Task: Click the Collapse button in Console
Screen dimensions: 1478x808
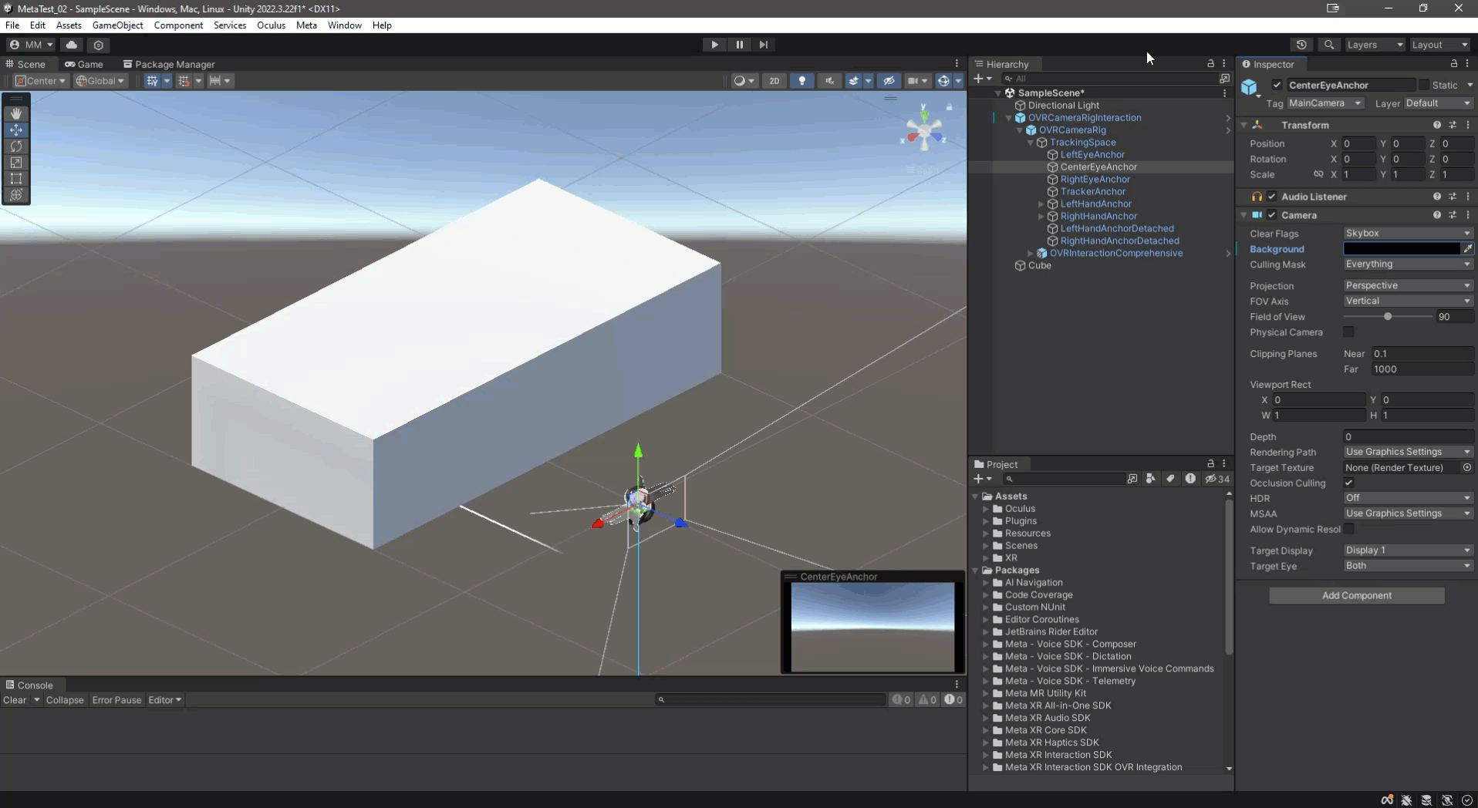Action: pyautogui.click(x=64, y=700)
